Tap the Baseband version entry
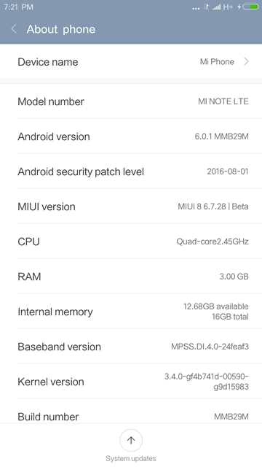Screen dimensions: 262x467 pos(131,347)
